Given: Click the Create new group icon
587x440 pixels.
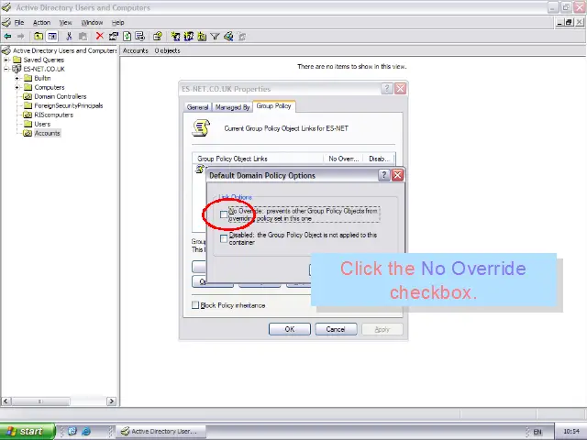Looking at the screenshot, I should 189,37.
